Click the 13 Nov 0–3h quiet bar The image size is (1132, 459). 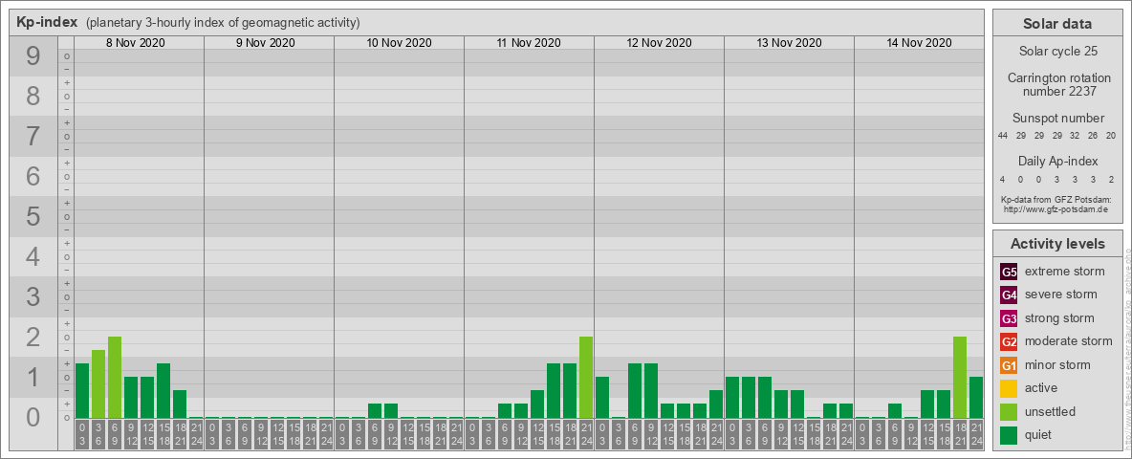point(732,397)
